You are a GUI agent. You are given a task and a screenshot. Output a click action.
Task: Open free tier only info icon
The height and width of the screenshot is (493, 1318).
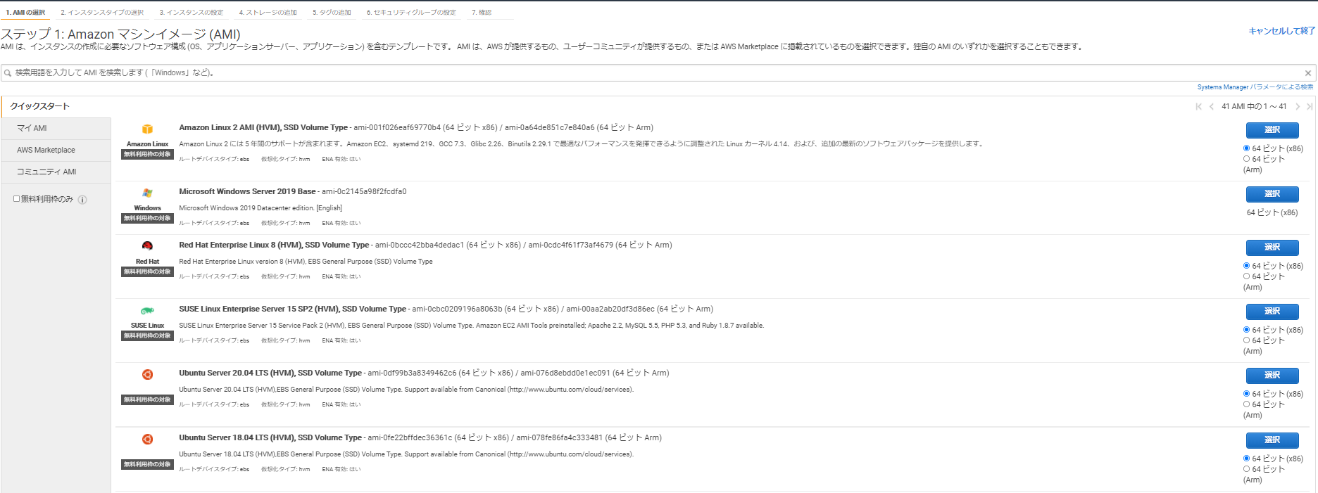(x=82, y=200)
